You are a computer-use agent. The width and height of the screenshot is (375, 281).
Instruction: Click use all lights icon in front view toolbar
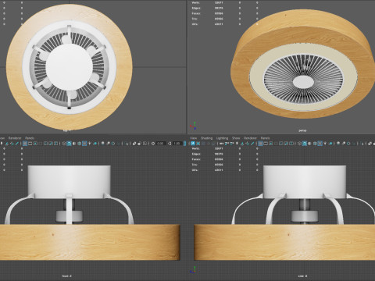point(90,144)
